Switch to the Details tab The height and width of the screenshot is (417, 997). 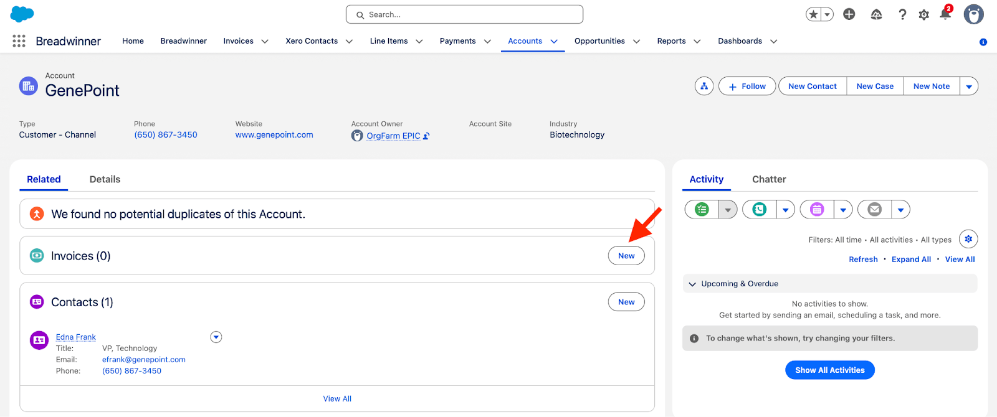pos(105,179)
